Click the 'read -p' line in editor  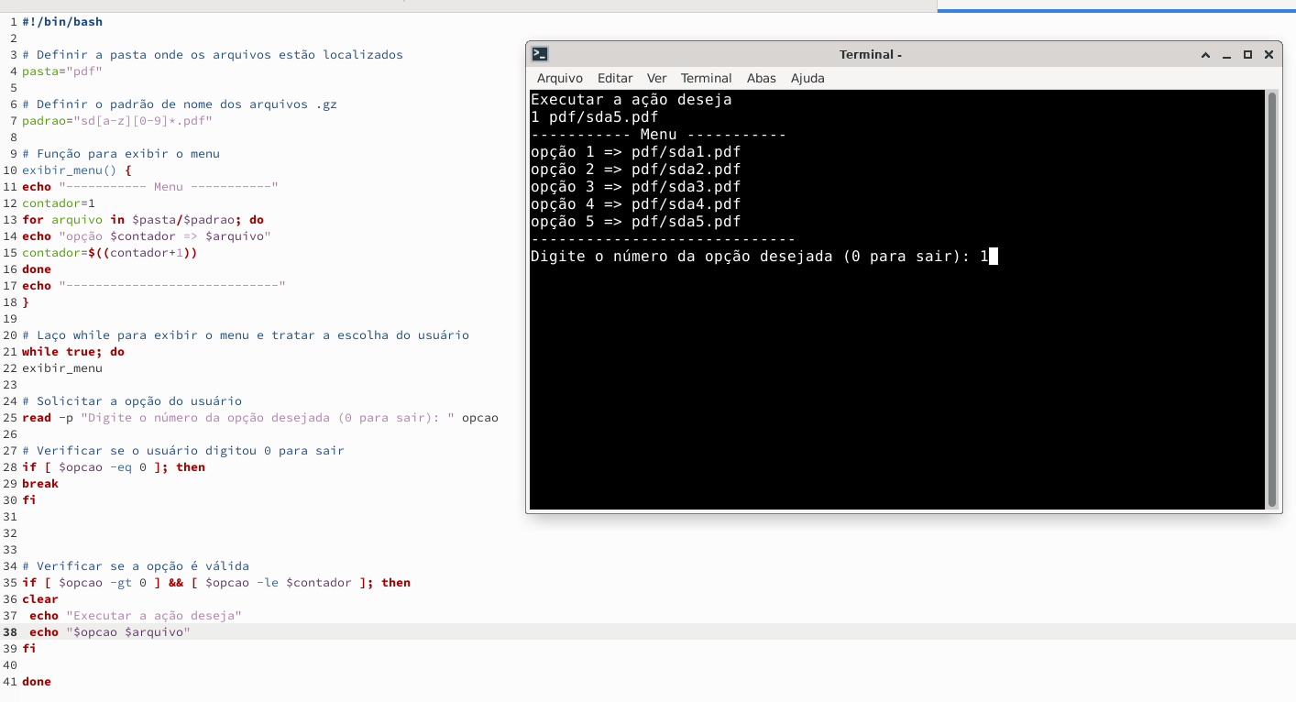click(260, 417)
